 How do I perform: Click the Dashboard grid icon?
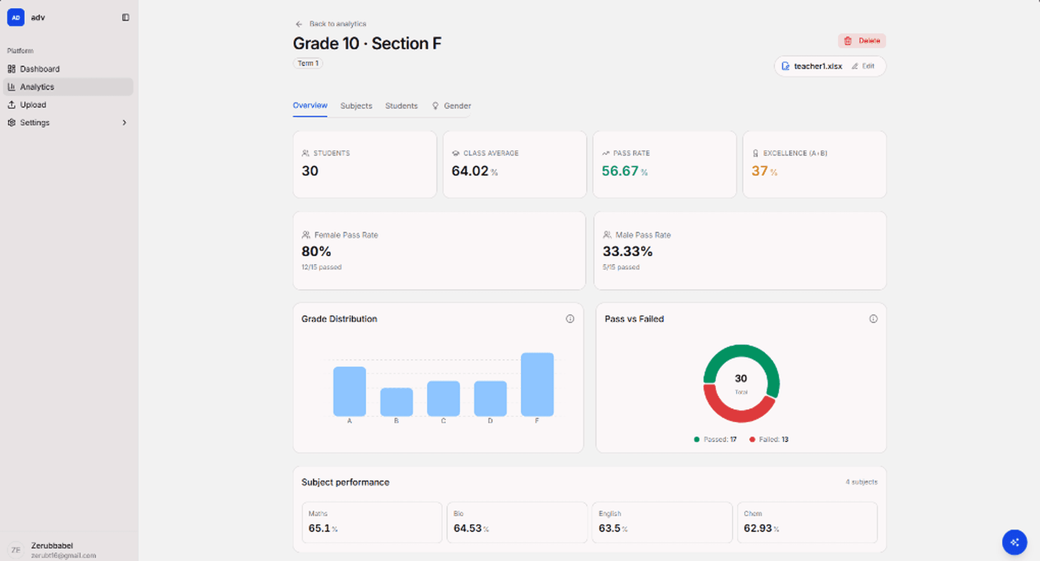pyautogui.click(x=12, y=69)
